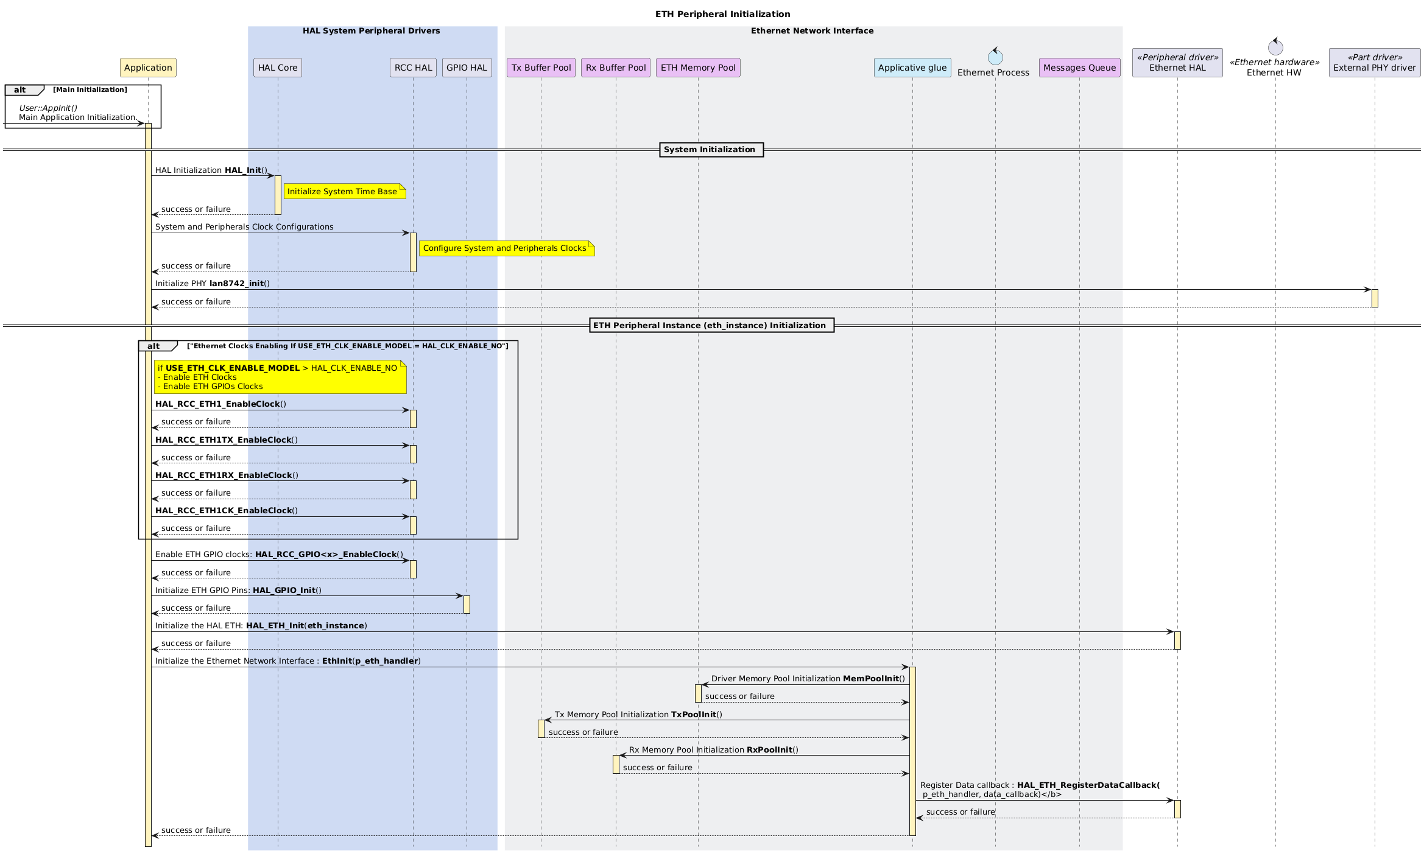Click the Rx Buffer Pool box
This screenshot has height=853, width=1424.
pyautogui.click(x=616, y=68)
